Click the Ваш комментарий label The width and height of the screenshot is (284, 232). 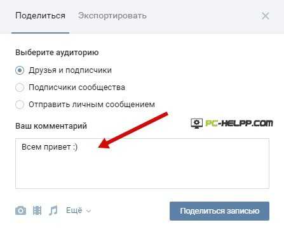pos(51,126)
